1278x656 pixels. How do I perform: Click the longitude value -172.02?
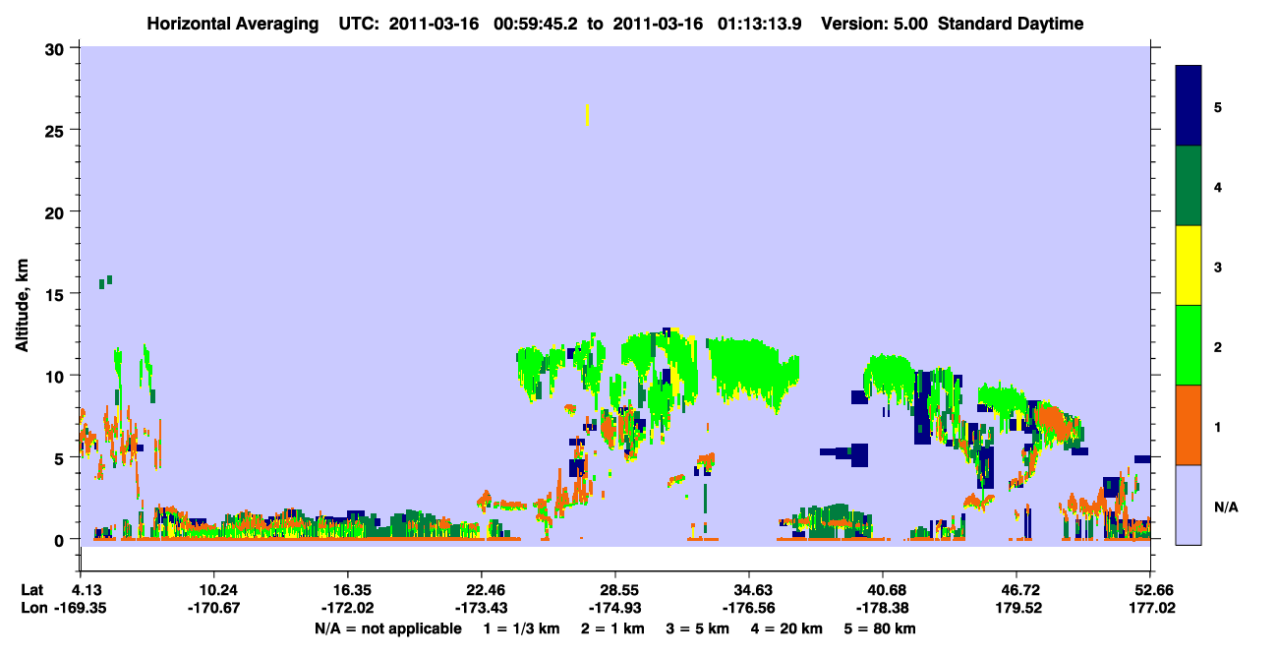point(348,608)
